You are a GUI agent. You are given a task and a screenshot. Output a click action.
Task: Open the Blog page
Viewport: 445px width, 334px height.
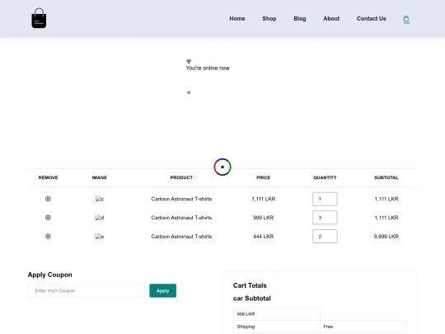[x=300, y=18]
